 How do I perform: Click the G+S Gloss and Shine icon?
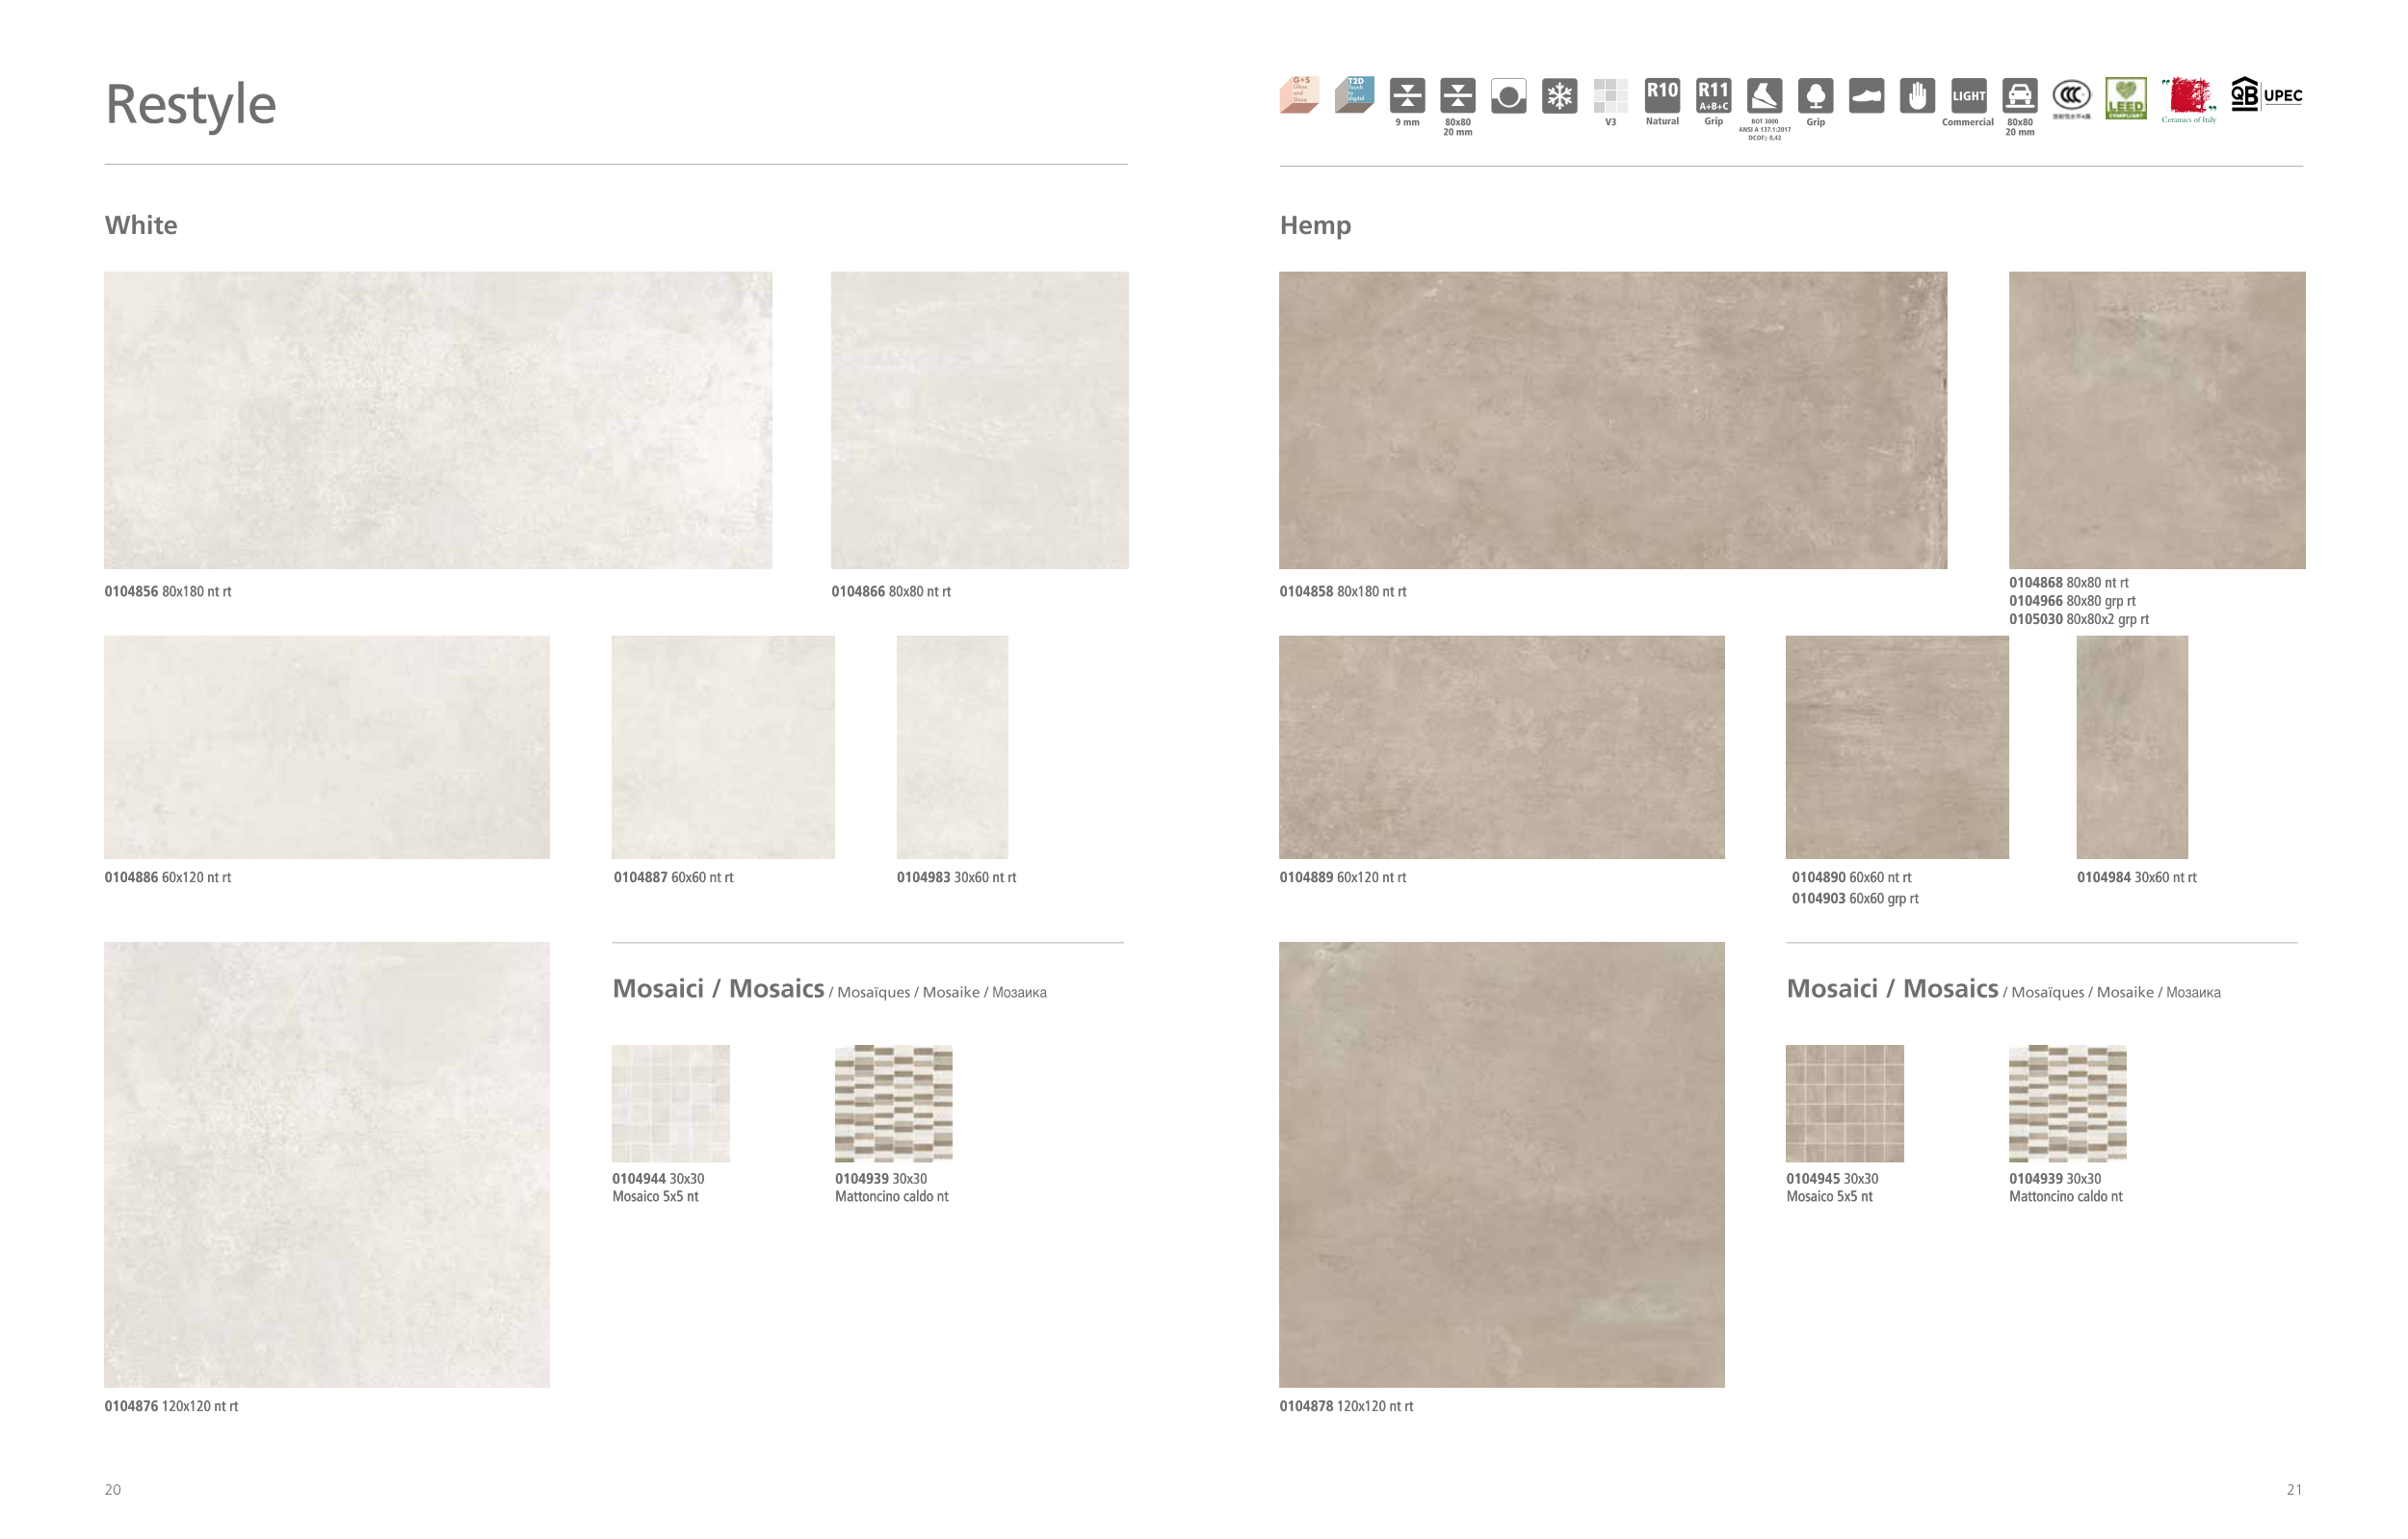(1299, 95)
